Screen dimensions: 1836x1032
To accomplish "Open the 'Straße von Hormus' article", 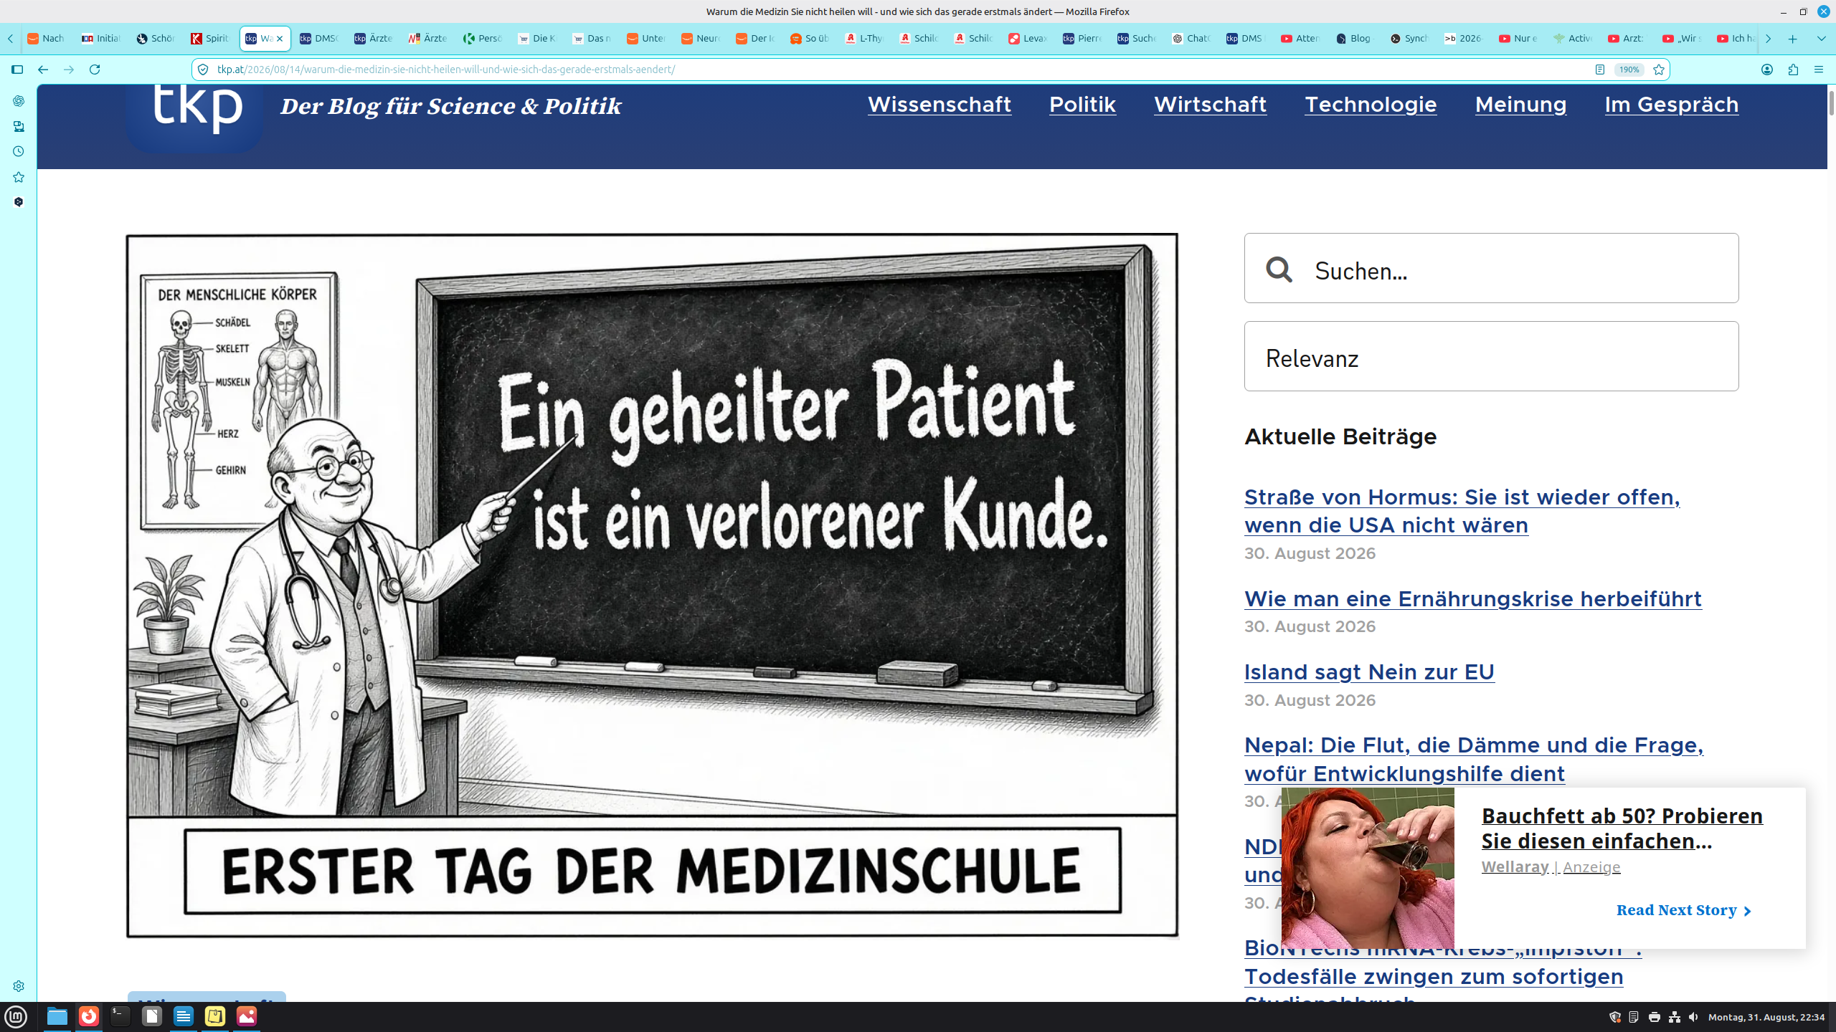I will (1462, 511).
